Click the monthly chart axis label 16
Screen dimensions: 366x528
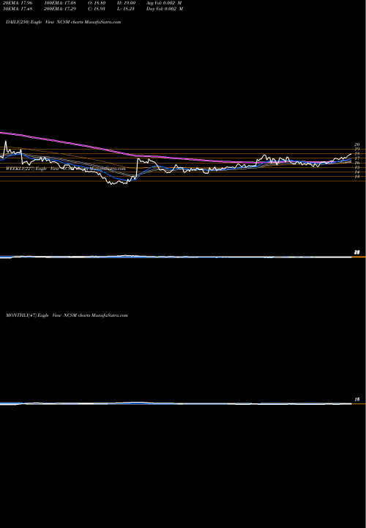(x=357, y=400)
